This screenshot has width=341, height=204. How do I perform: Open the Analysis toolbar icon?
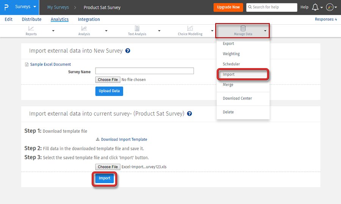click(x=84, y=28)
